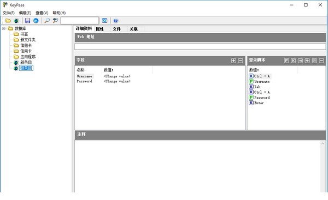
Task: Select the 新条目 entry in tree
Action: click(x=26, y=62)
